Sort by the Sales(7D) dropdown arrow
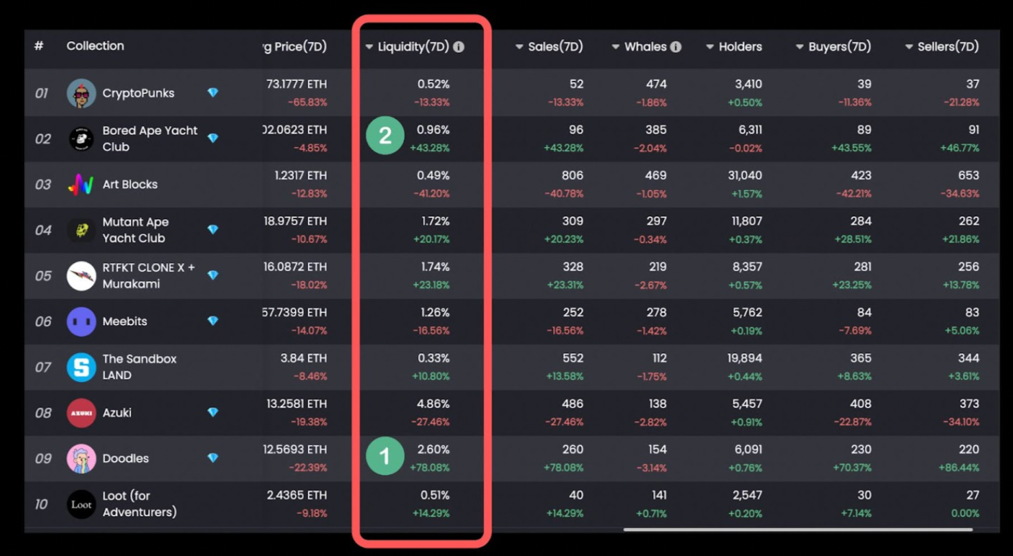 pyautogui.click(x=520, y=47)
